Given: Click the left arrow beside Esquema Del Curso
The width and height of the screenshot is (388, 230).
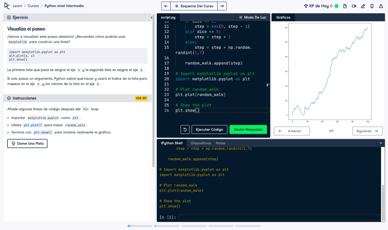Looking at the screenshot, I should coord(166,6).
